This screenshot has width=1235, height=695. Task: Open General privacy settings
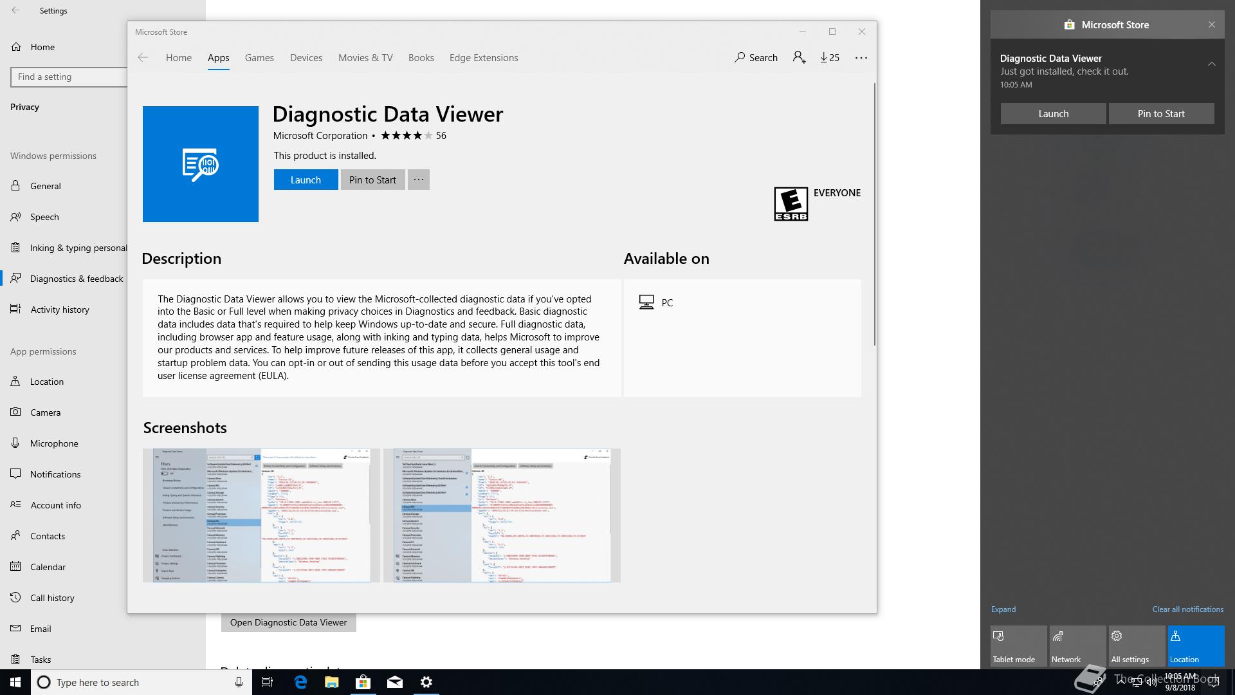tap(45, 186)
